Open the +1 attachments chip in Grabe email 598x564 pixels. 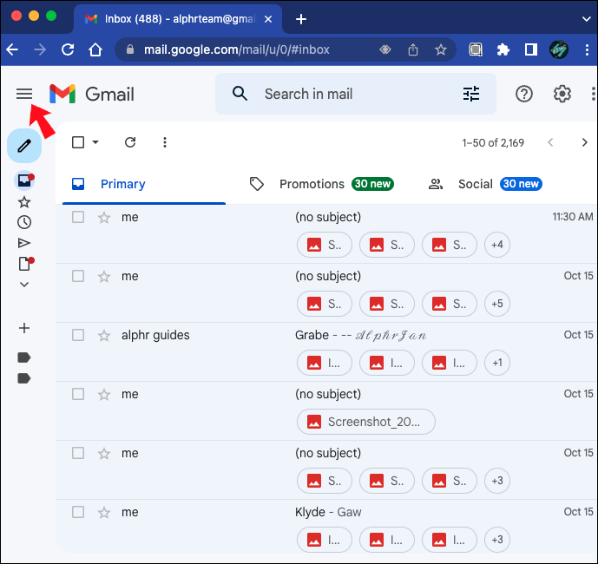click(497, 363)
